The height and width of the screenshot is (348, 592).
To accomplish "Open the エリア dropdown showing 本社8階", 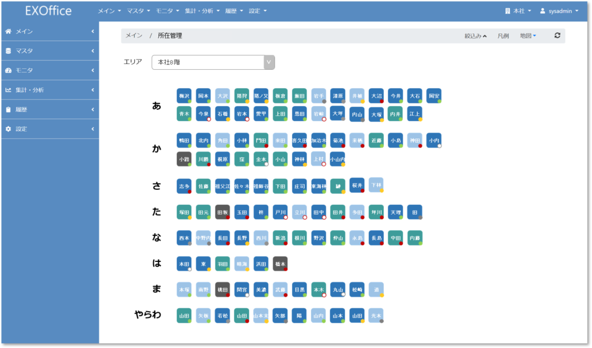I will tap(213, 62).
